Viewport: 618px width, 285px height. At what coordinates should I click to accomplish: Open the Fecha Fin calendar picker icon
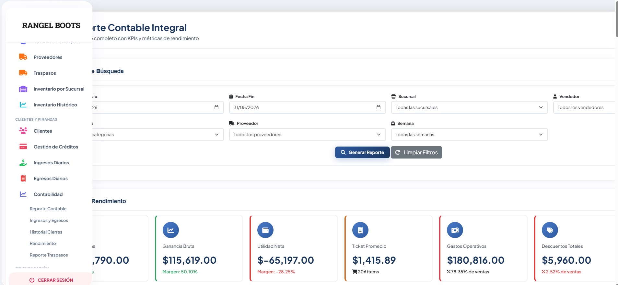click(378, 107)
